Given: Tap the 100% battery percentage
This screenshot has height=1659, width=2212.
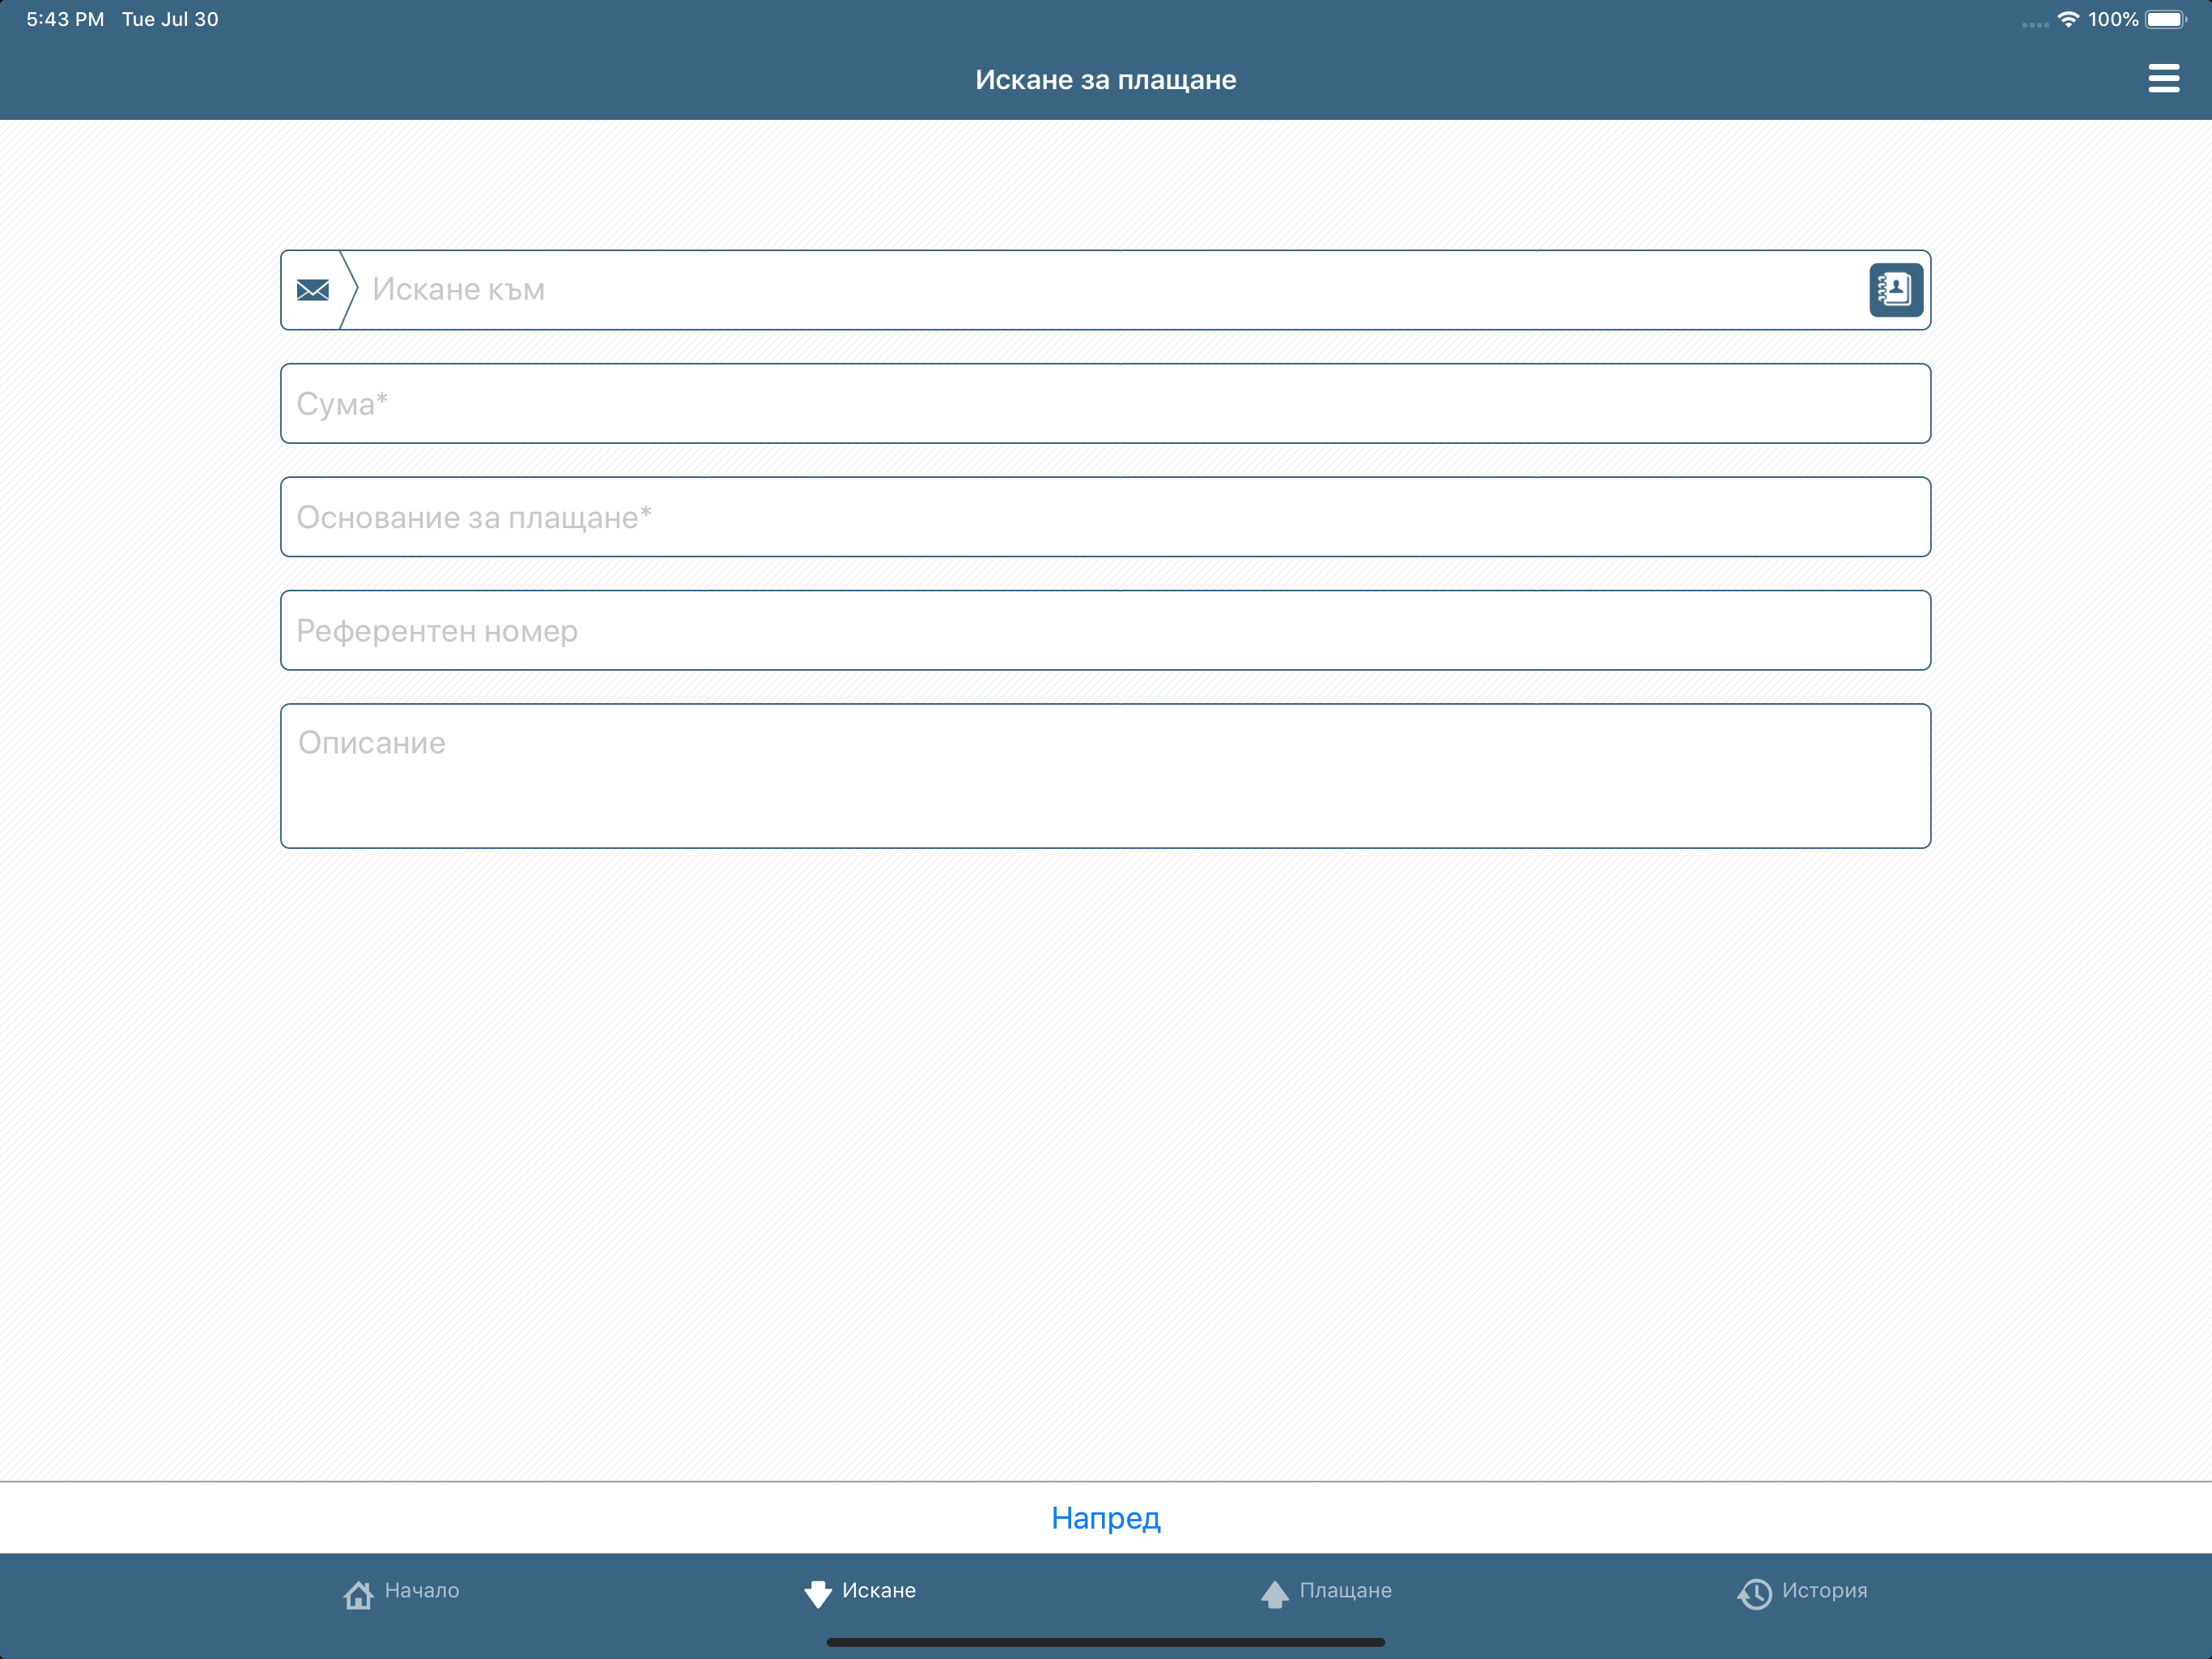Looking at the screenshot, I should (x=2113, y=19).
